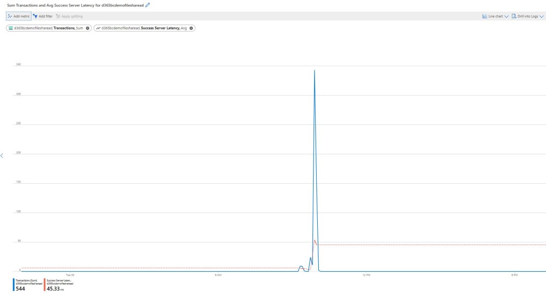Remove the Transactions Sum metric pill
Screen dimensions: 546x298
(87, 28)
